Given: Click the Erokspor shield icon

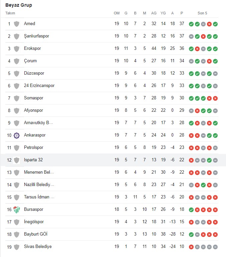Looking at the screenshot, I should [x=16, y=49].
